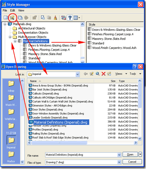Click the red X Delete icon
Viewport: 146px width, 169px height.
[x=103, y=74]
